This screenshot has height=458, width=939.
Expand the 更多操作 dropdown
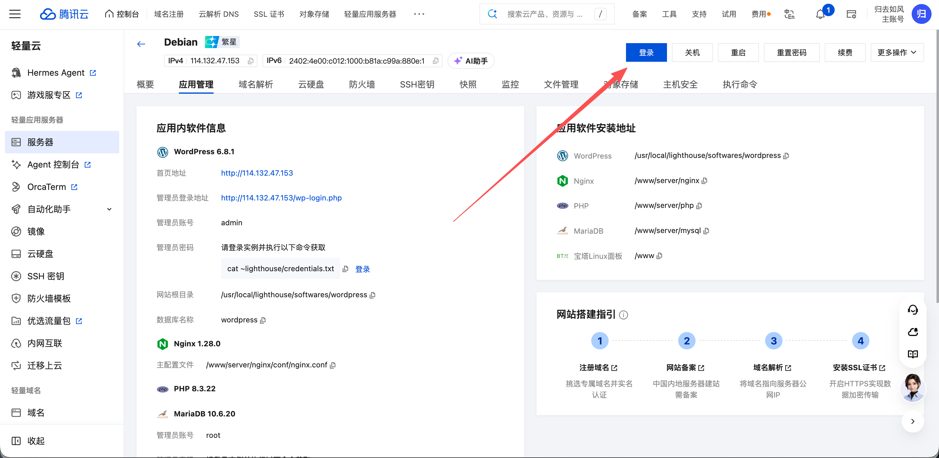tap(897, 52)
